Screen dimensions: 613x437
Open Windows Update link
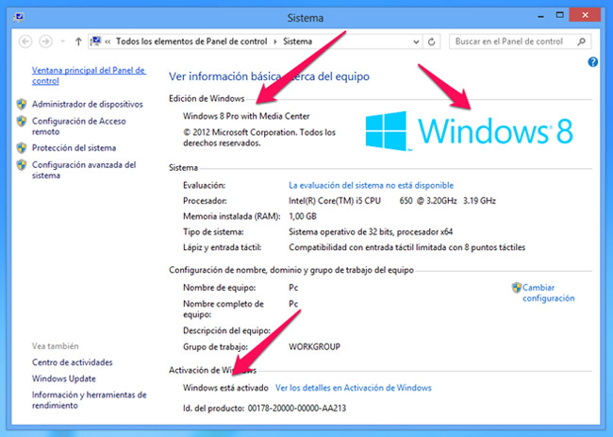click(x=64, y=378)
